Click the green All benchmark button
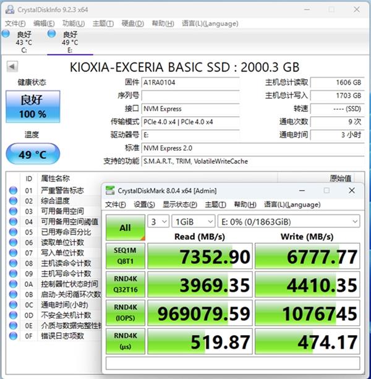This screenshot has height=379, width=371. pos(125,228)
